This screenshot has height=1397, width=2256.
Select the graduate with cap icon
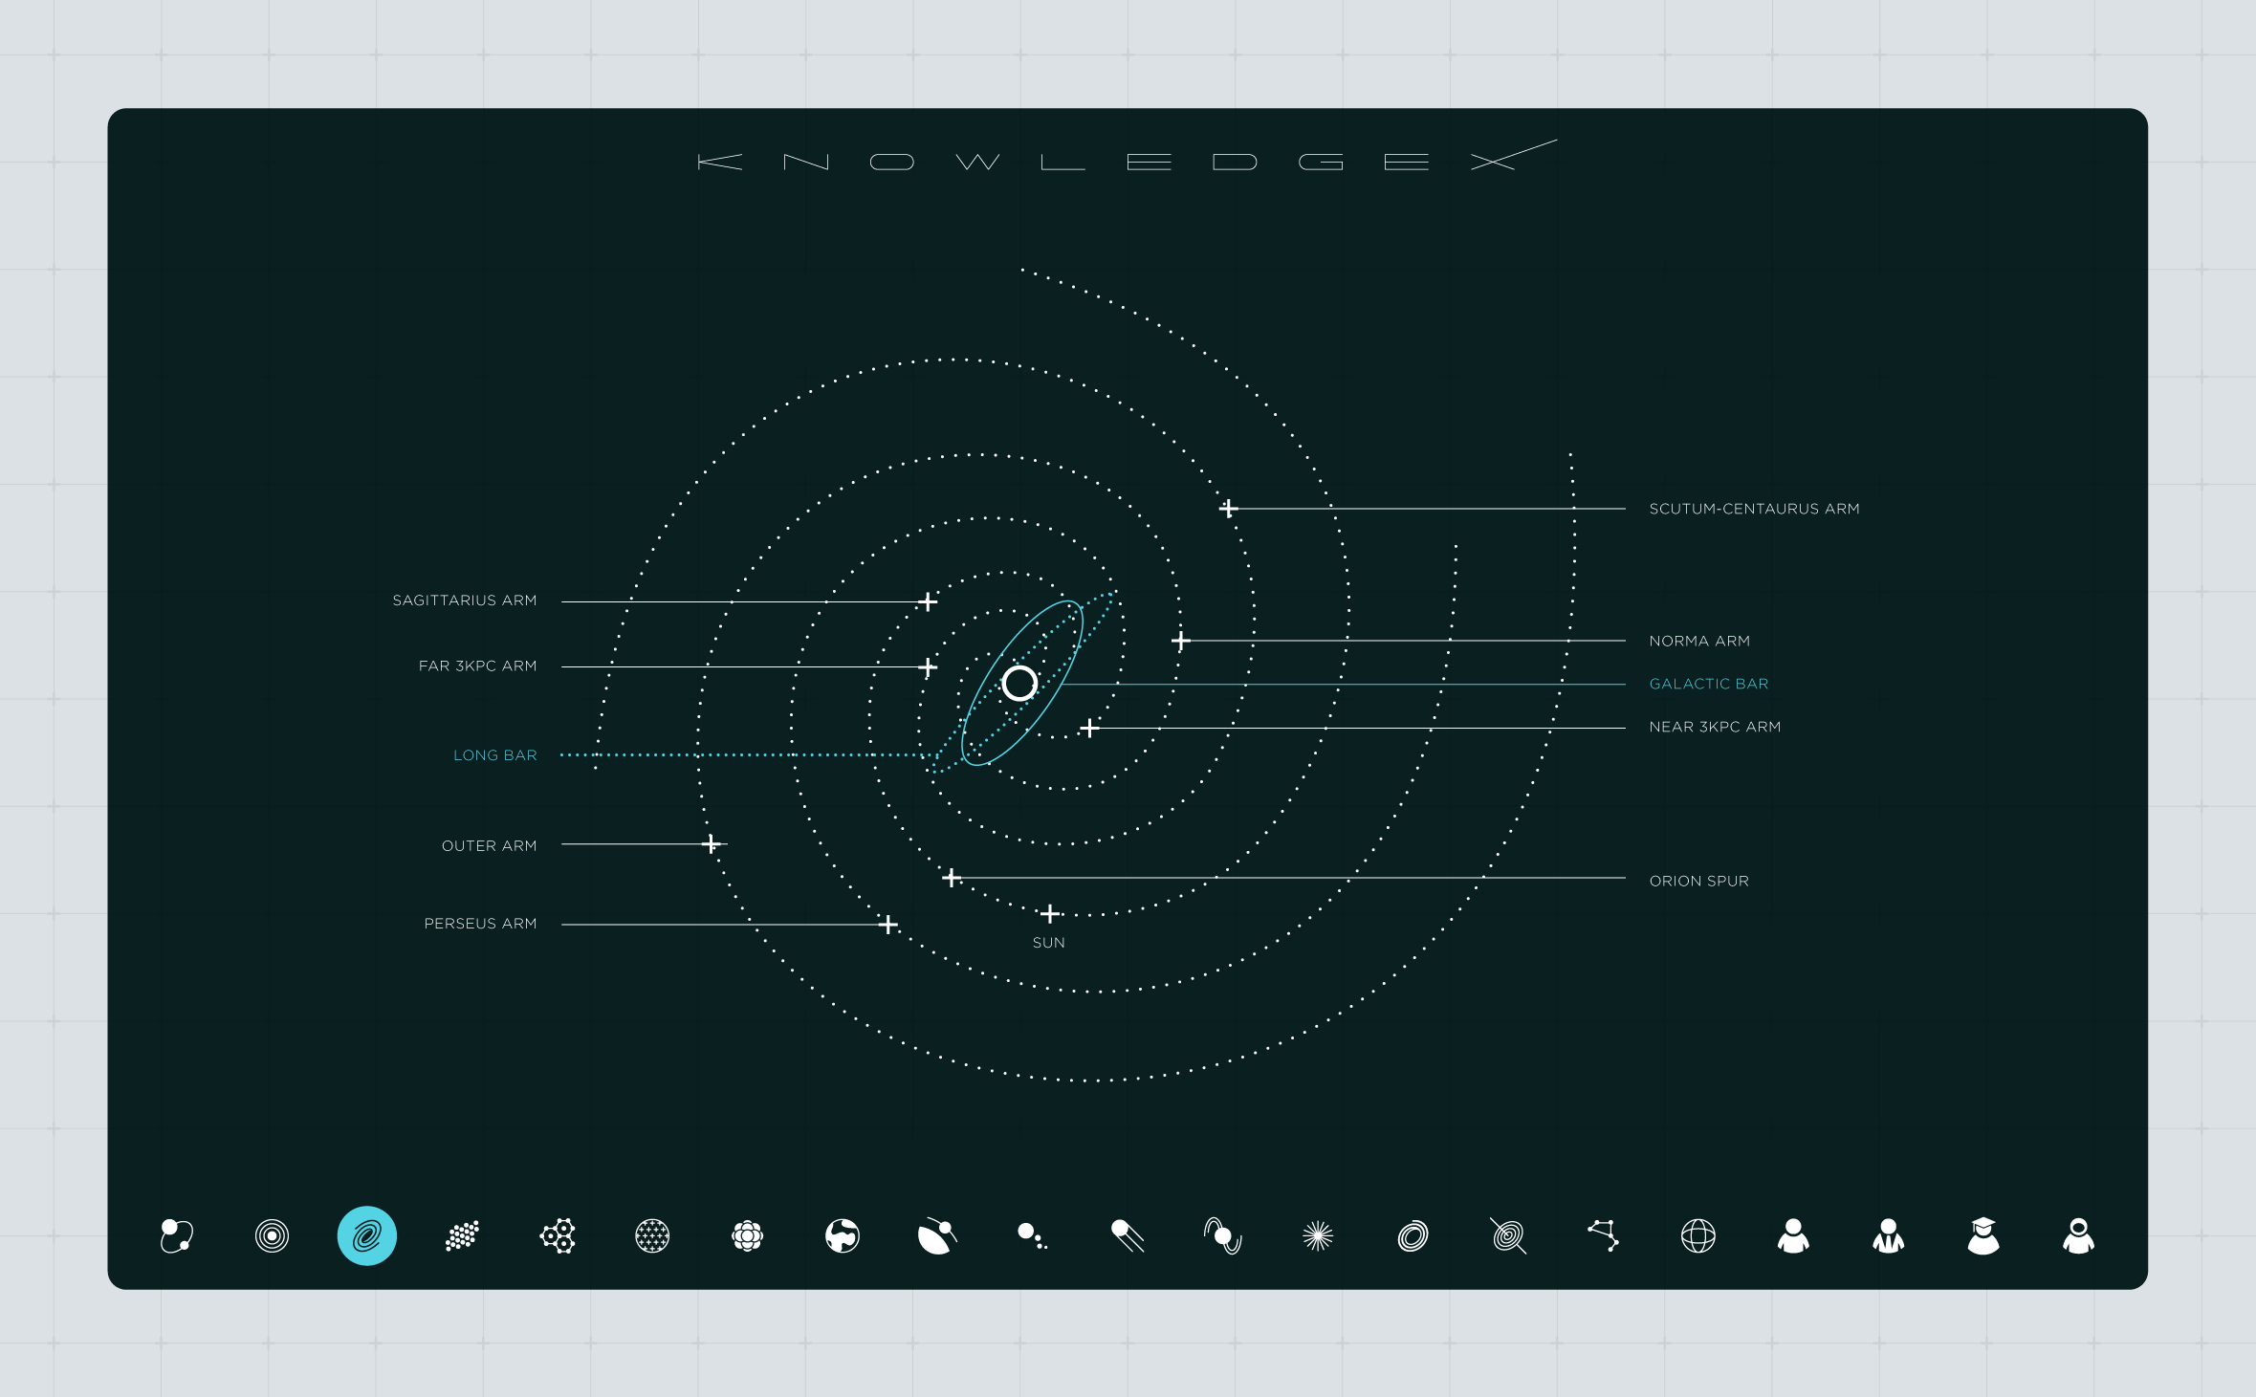(1983, 1235)
